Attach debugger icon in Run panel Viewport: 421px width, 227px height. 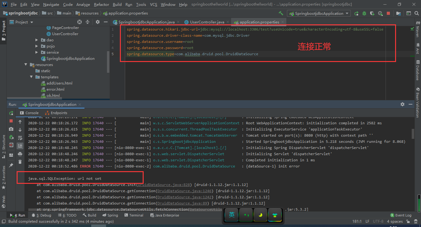(11, 137)
